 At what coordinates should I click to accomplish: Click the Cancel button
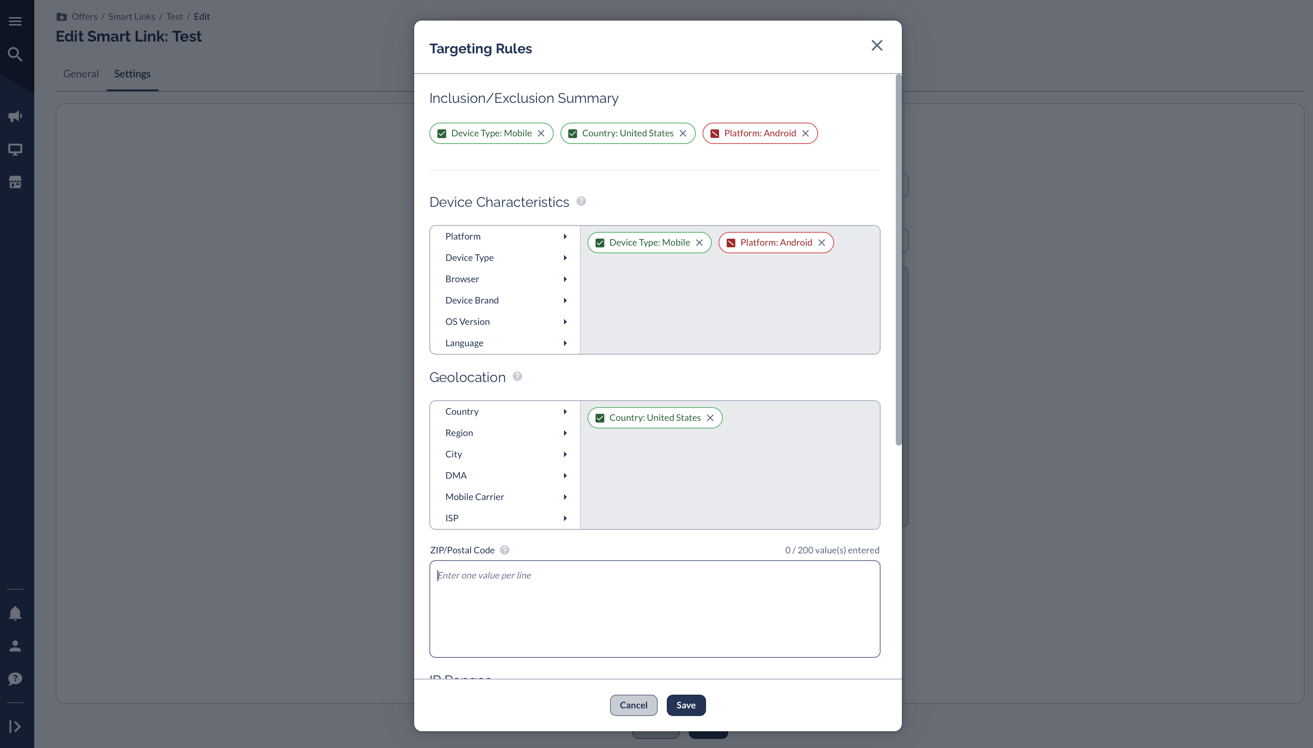coord(633,705)
